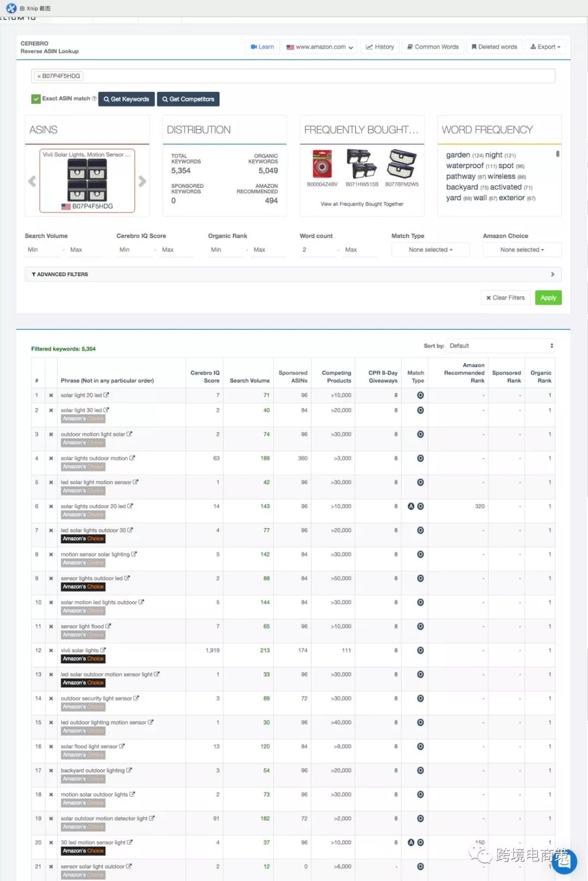This screenshot has height=881, width=588.
Task: Remove the 'vivii solar lights' keyword row
Action: click(x=51, y=650)
